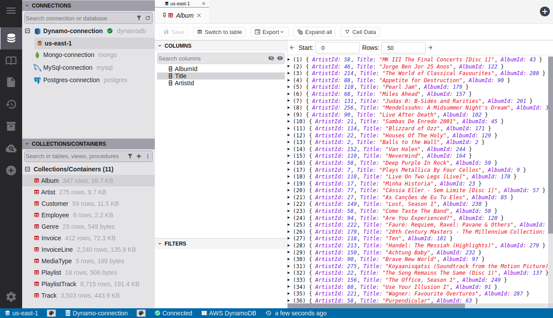Open the database connections sidebar icon
This screenshot has width=553, height=318.
click(11, 38)
